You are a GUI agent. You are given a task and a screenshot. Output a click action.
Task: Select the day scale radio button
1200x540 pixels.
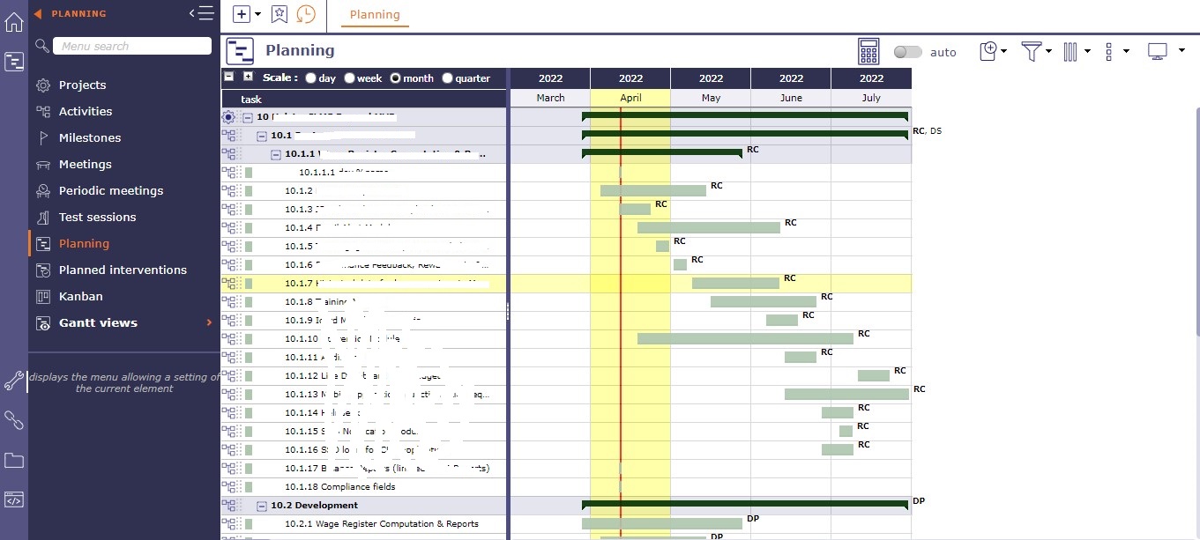coord(311,78)
